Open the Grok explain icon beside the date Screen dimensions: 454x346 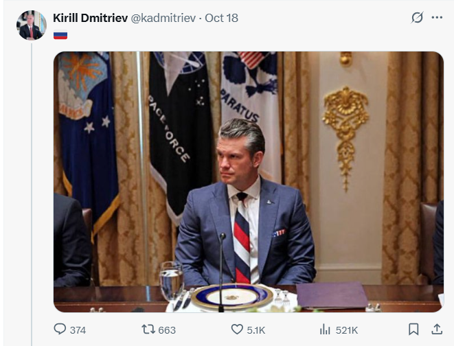point(417,18)
